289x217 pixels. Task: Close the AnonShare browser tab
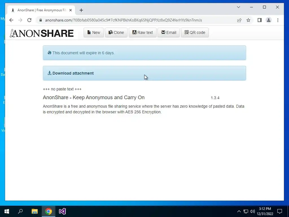70,10
